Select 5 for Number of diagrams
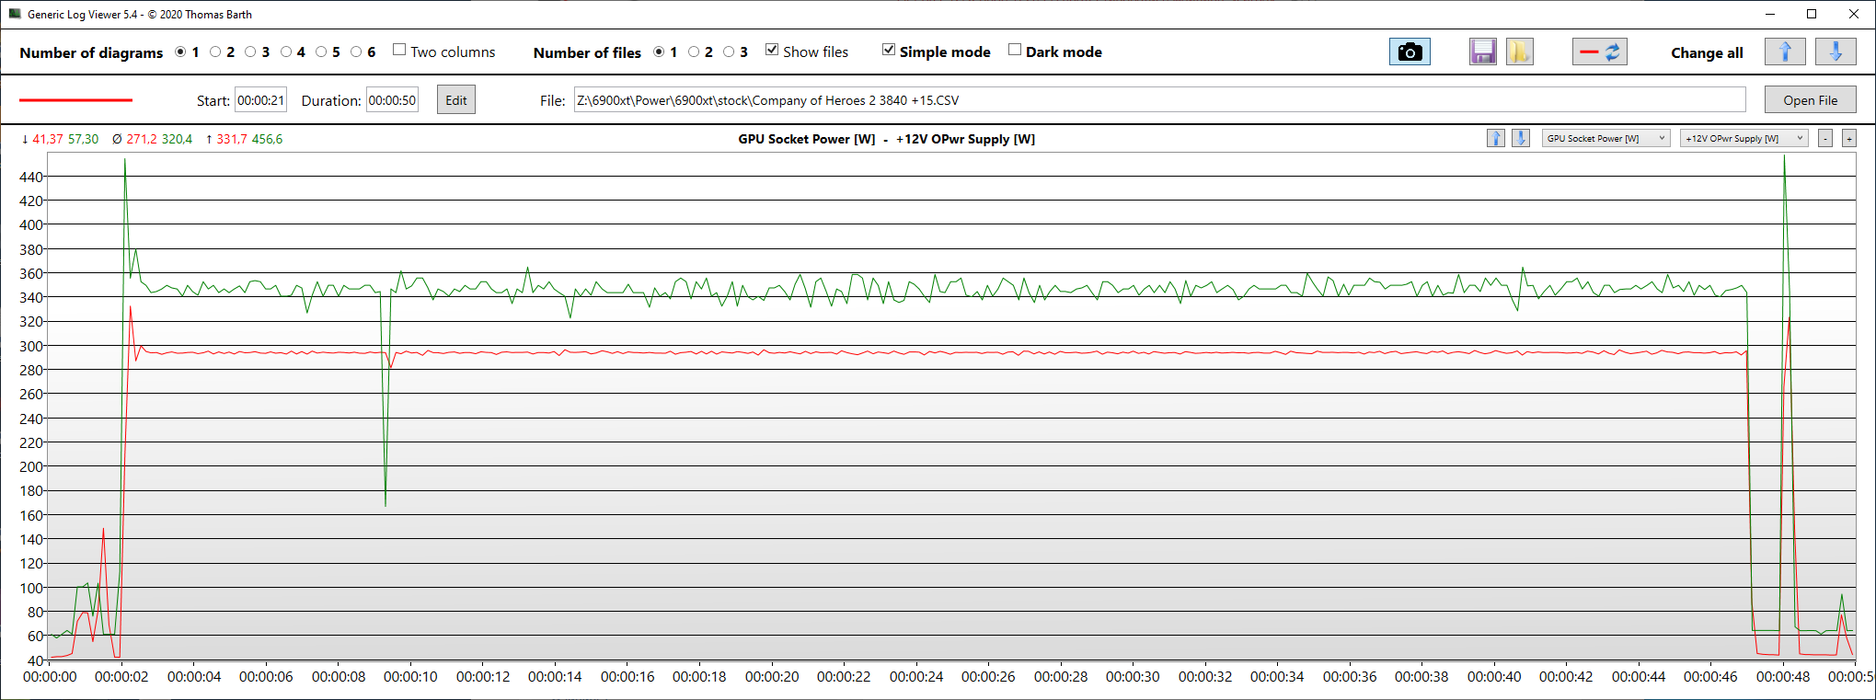 click(x=321, y=52)
